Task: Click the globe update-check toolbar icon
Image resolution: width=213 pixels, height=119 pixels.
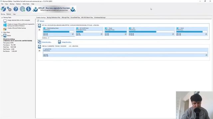Action: (x=22, y=9)
